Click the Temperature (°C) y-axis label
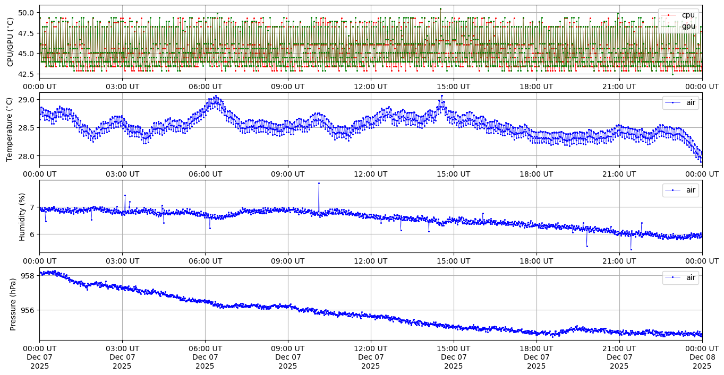This screenshot has height=375, width=724. click(x=10, y=129)
